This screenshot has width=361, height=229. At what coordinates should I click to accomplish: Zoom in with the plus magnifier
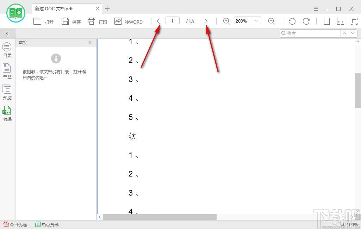272,21
